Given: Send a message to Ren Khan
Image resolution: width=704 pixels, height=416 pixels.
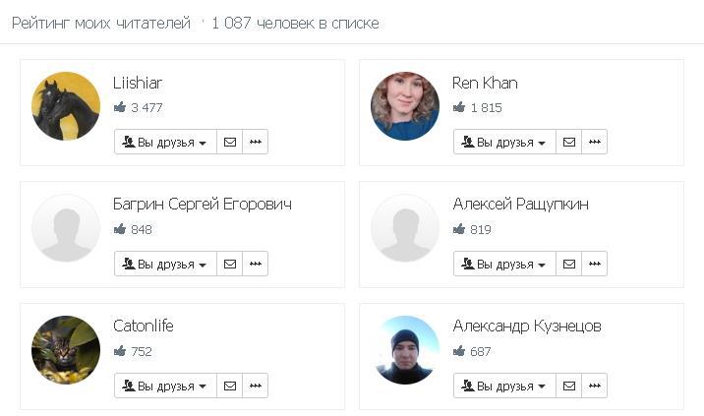Looking at the screenshot, I should click(569, 142).
